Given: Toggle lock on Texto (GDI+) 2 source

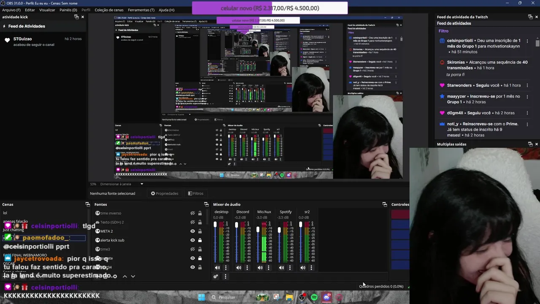Looking at the screenshot, I should point(200,222).
